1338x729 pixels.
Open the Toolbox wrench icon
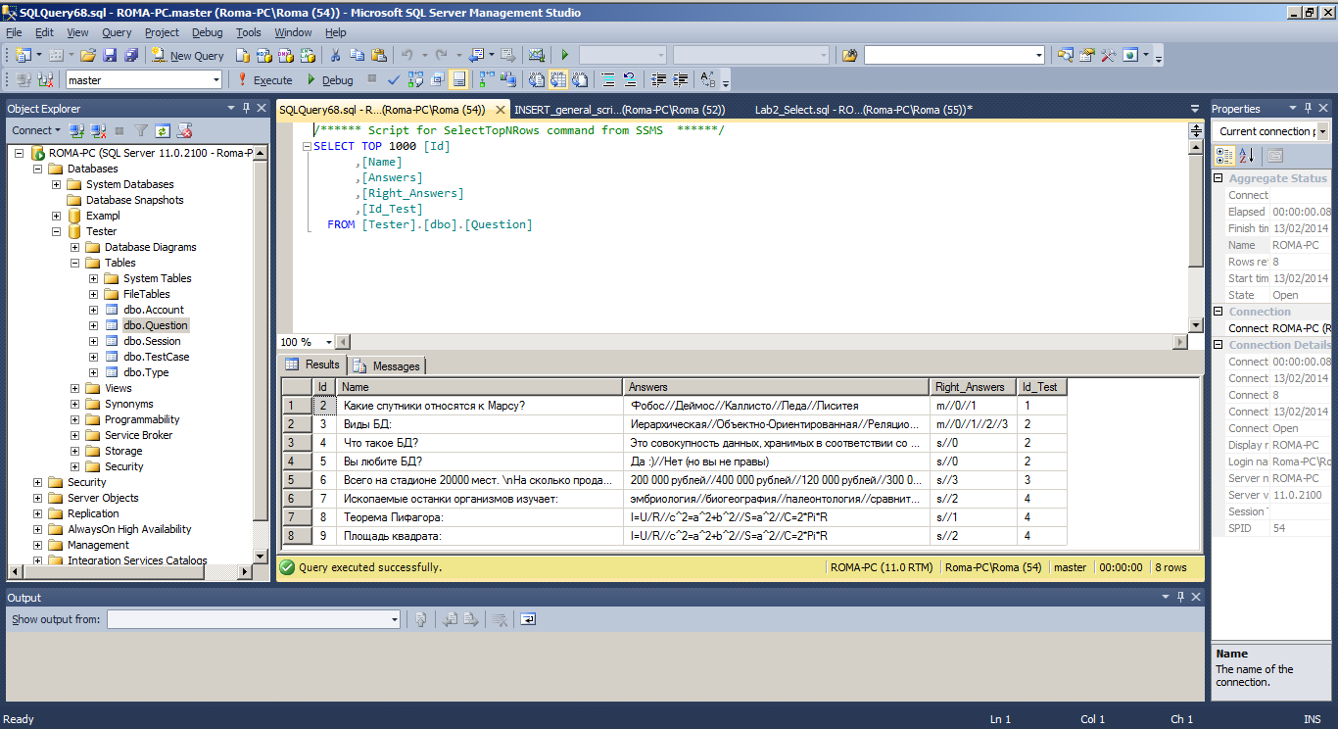[1109, 56]
